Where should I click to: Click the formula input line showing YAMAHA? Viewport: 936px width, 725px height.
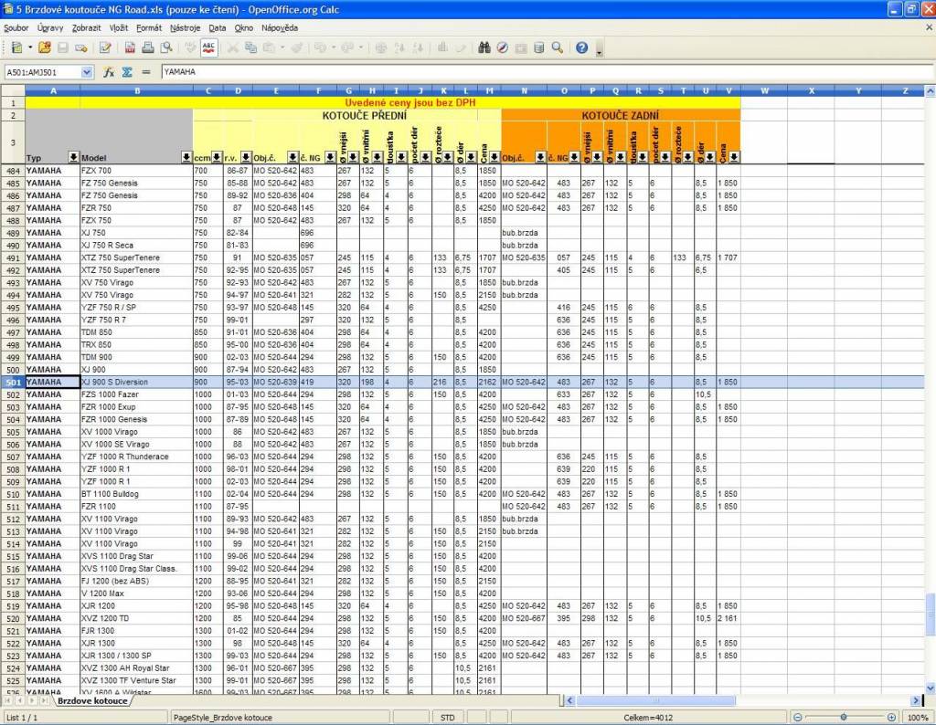point(539,71)
